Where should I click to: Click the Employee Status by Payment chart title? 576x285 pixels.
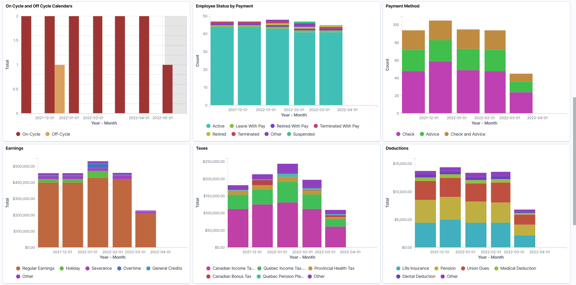[224, 6]
